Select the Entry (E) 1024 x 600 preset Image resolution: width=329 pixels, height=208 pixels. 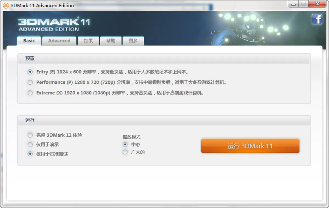point(30,72)
